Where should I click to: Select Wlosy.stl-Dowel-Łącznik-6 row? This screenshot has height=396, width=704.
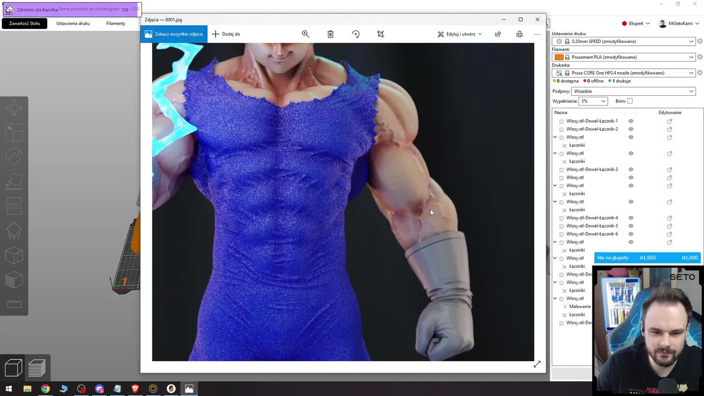coord(592,234)
